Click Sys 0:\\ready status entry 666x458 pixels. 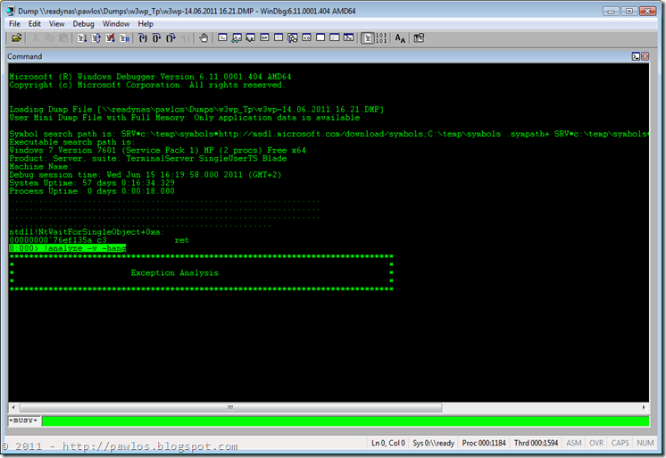pyautogui.click(x=433, y=443)
